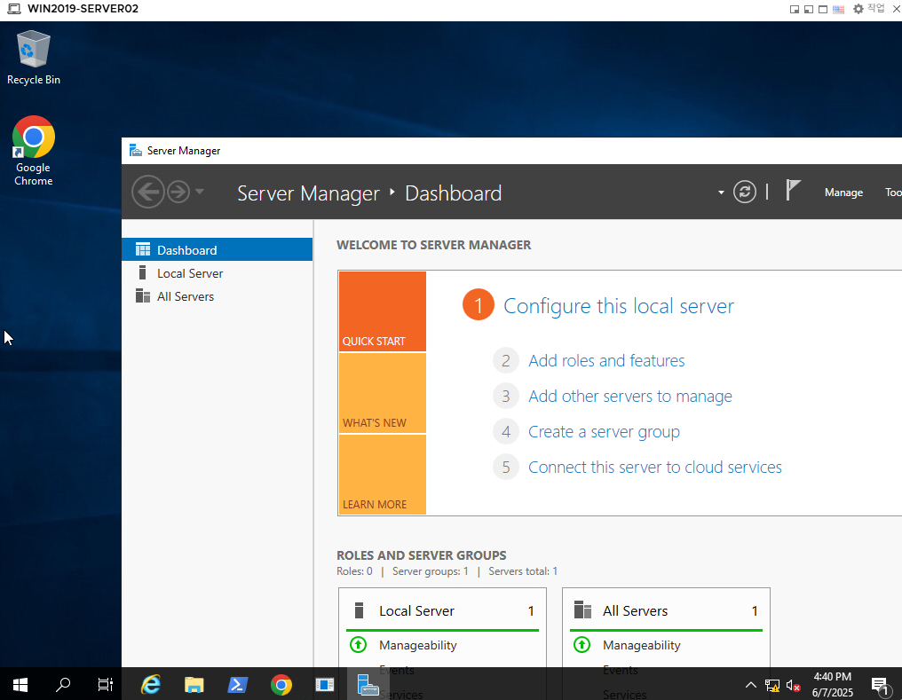
Task: Open PowerShell from taskbar
Action: pyautogui.click(x=238, y=685)
